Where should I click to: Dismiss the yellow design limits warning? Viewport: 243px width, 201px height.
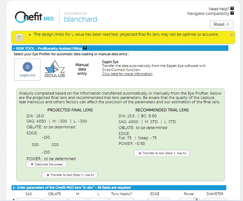pos(232,35)
